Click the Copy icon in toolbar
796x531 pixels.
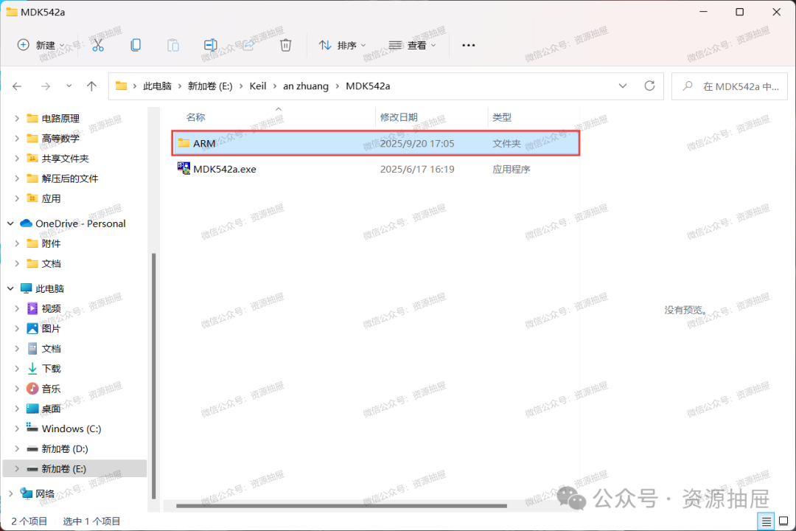coord(136,45)
